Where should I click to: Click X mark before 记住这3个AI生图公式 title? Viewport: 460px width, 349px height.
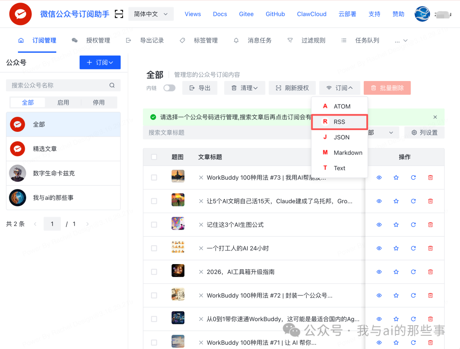point(201,225)
